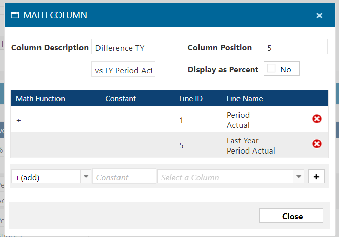This screenshot has height=237, width=339.
Task: Focus the vs LY Period Act description field
Action: click(x=123, y=70)
